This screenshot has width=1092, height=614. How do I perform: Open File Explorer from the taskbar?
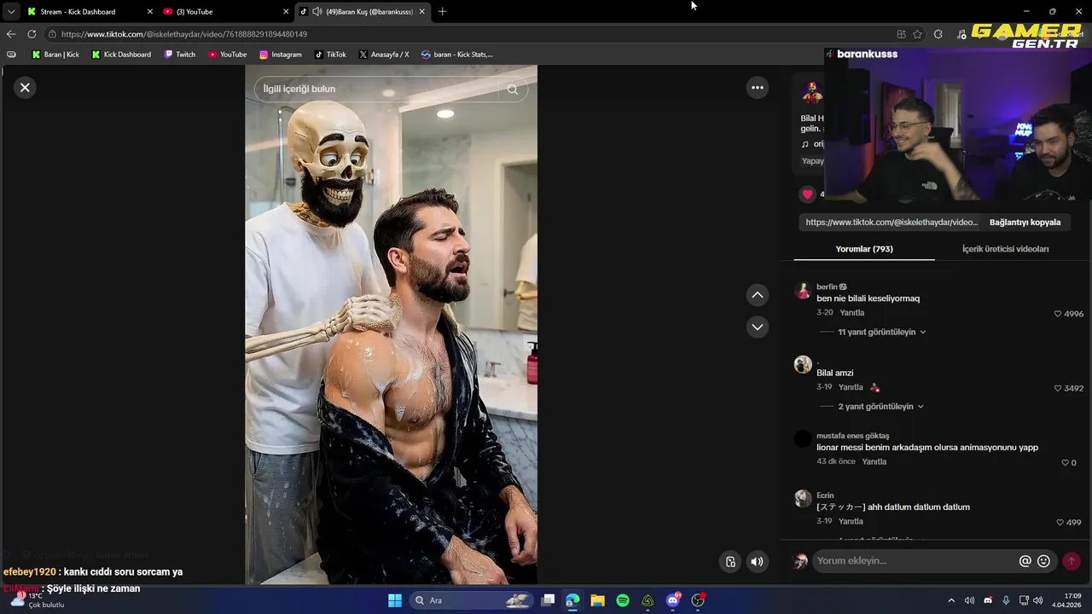pos(597,600)
